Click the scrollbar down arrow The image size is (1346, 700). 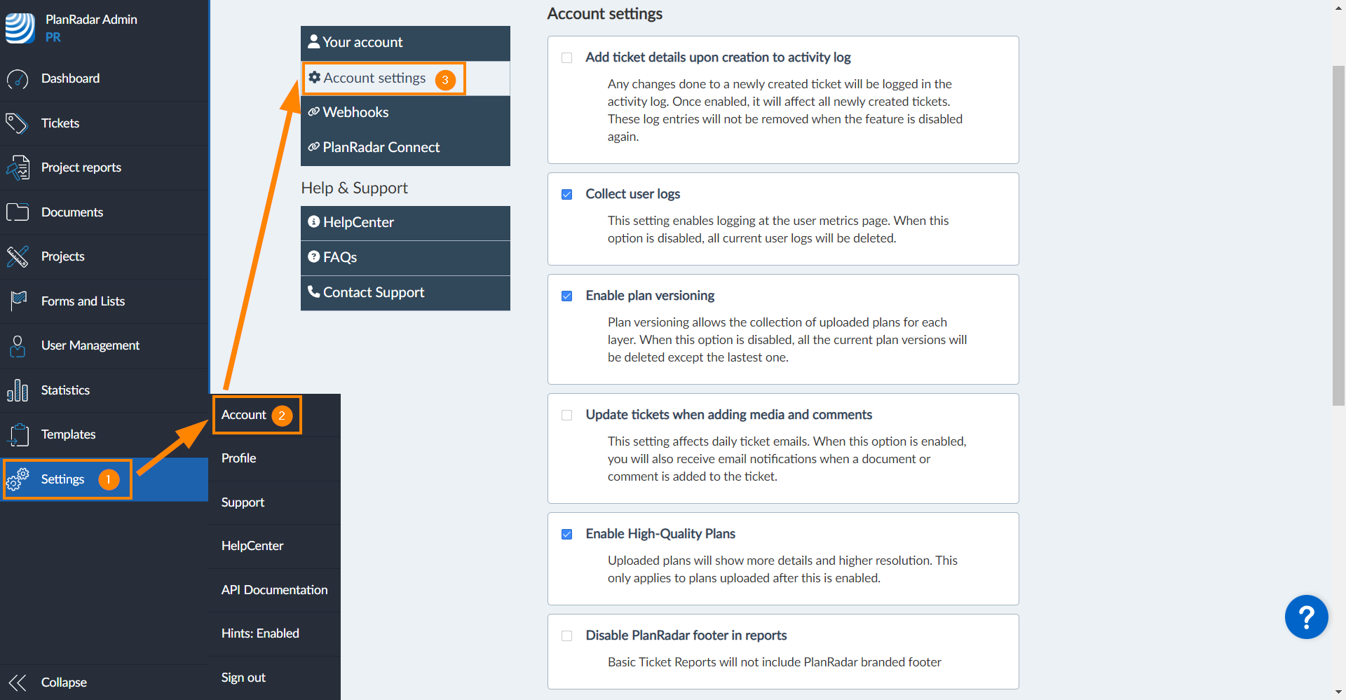pos(1338,692)
